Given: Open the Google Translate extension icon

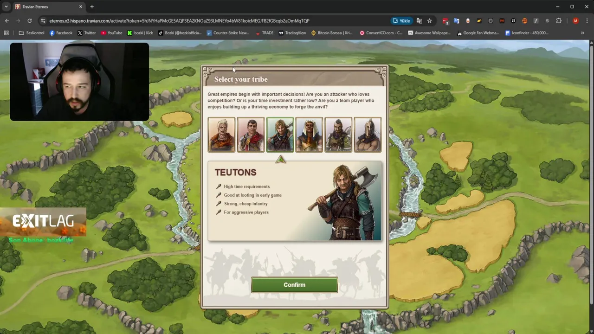Looking at the screenshot, I should (457, 20).
